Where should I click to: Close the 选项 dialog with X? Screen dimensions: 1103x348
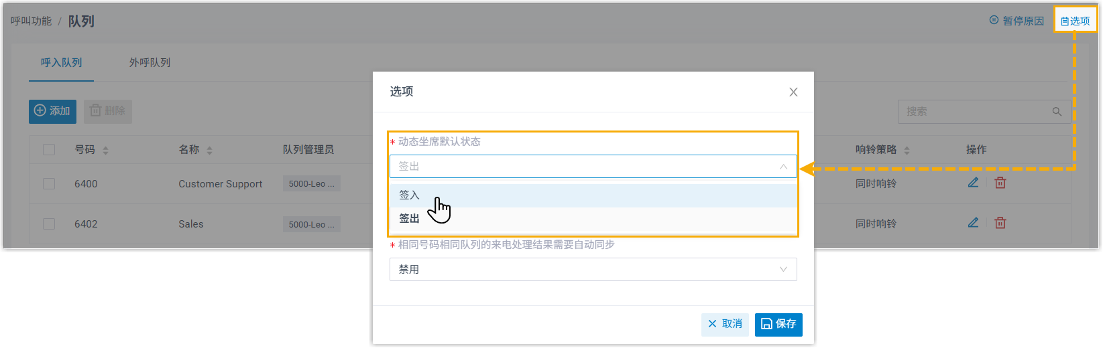(x=793, y=92)
